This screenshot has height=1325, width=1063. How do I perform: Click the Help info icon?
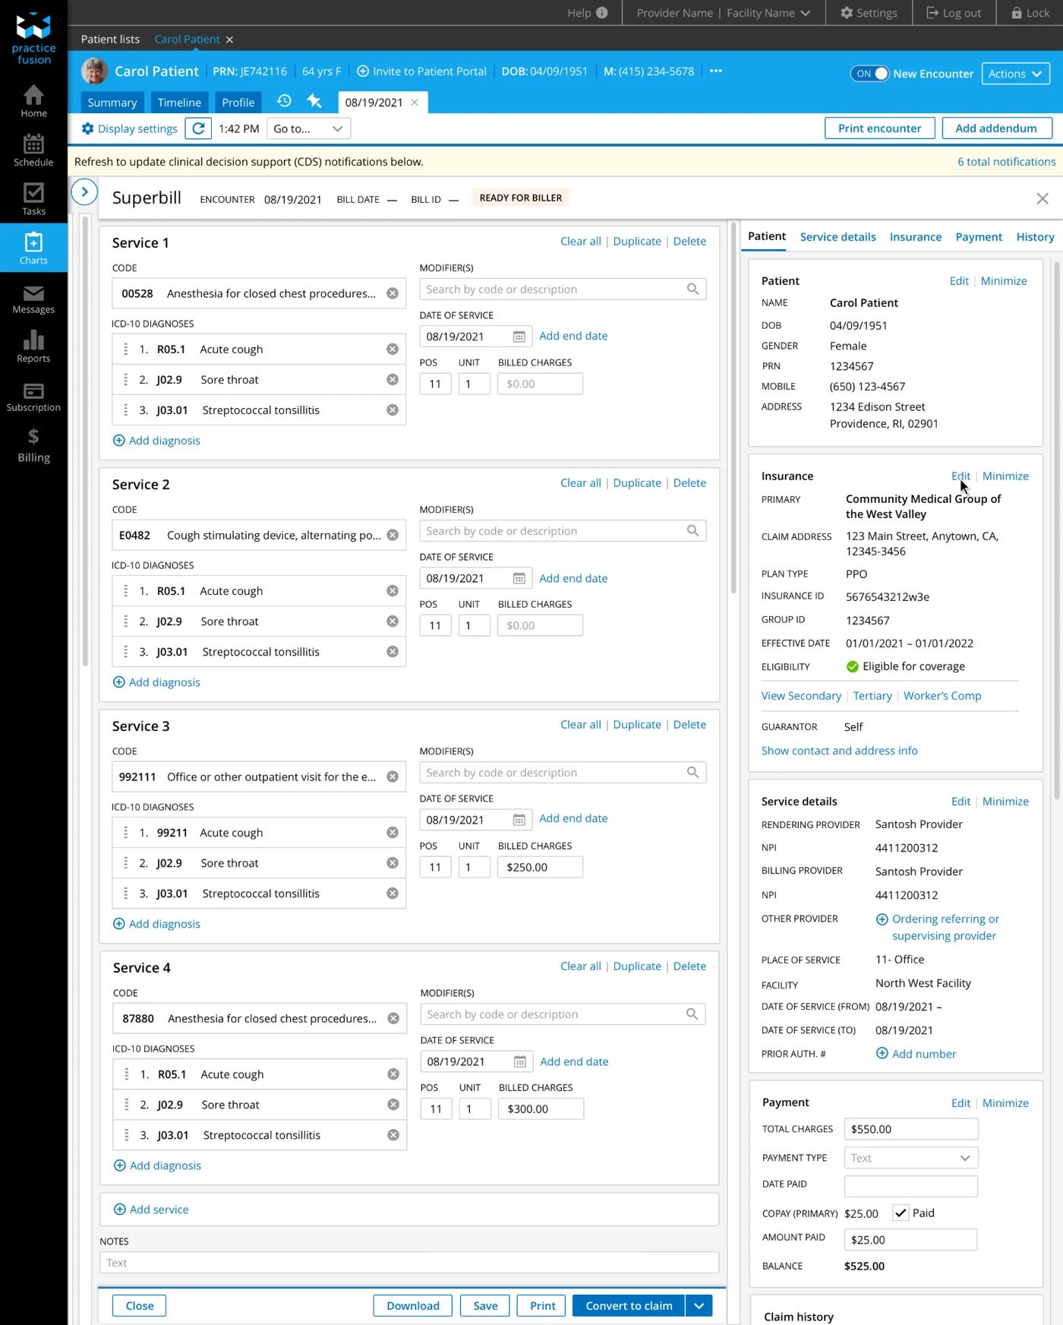point(602,13)
